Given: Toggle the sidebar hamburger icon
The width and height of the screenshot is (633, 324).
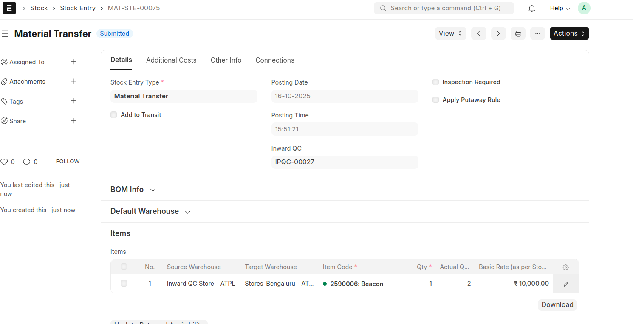Looking at the screenshot, I should [x=5, y=34].
